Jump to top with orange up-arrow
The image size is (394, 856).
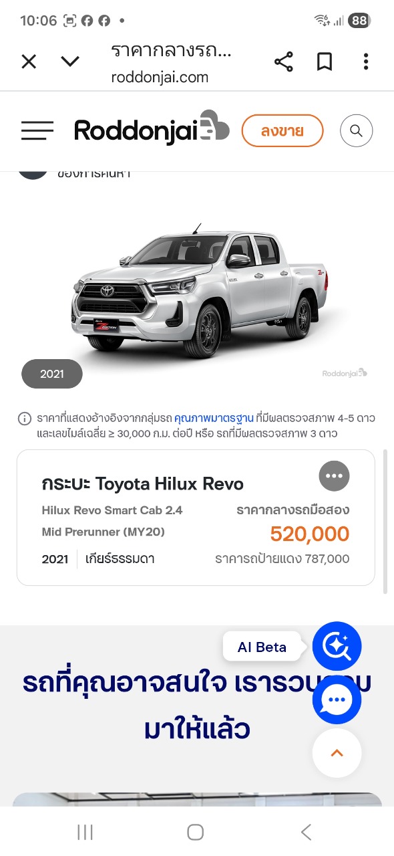(x=337, y=753)
